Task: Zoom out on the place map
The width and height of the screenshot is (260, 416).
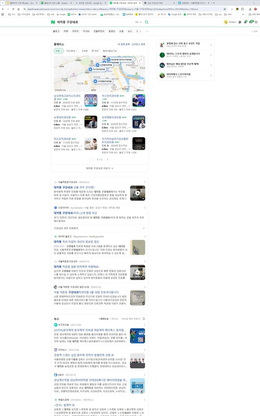Action: click(140, 87)
